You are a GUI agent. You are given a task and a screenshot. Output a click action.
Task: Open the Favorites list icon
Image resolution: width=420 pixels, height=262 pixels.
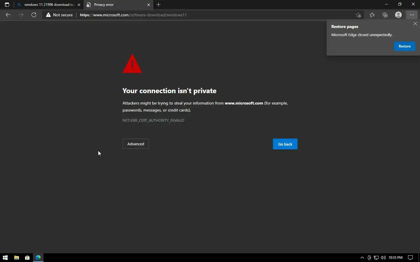tap(372, 15)
